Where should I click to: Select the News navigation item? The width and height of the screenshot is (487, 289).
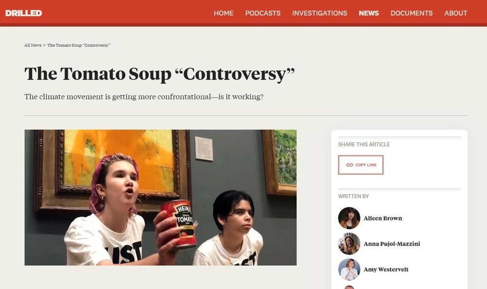click(x=369, y=13)
